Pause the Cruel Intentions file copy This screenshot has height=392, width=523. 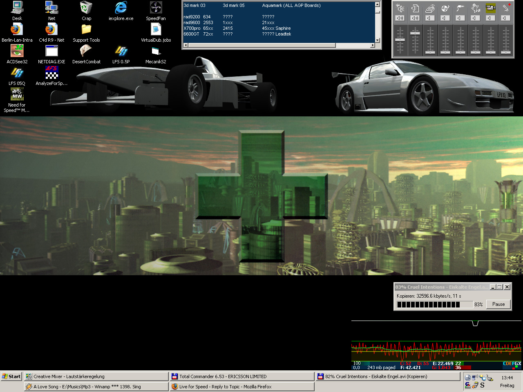pyautogui.click(x=498, y=304)
